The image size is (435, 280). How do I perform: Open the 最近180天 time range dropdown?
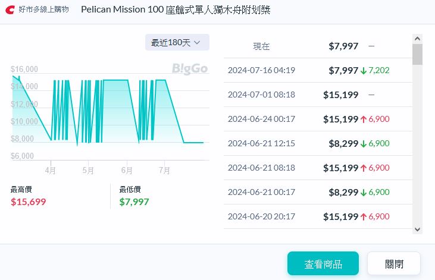pos(177,43)
